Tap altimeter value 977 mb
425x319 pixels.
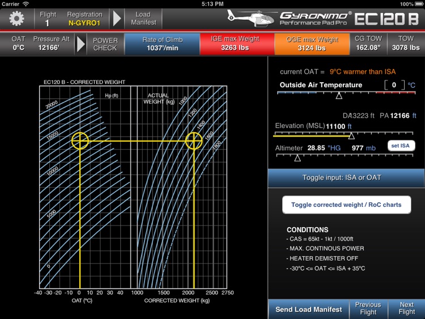[x=363, y=148]
